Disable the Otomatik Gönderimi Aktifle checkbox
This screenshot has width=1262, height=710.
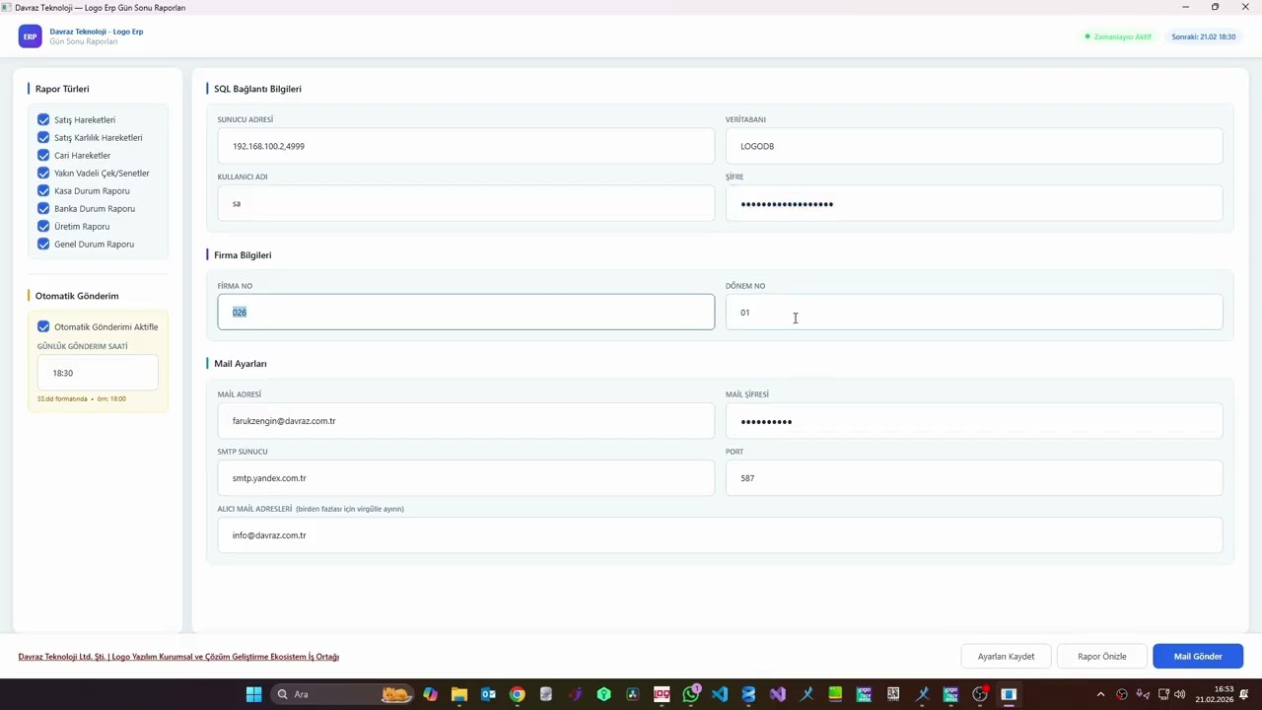click(43, 327)
